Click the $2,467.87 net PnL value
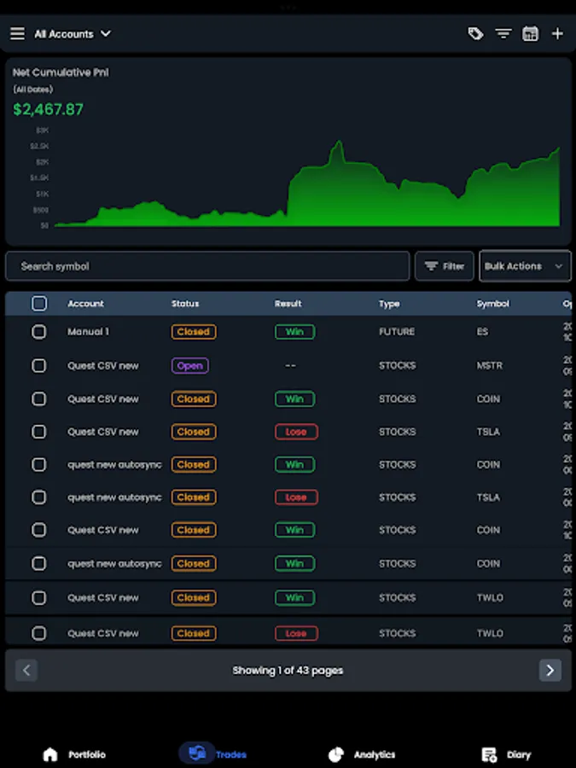Viewport: 576px width, 768px height. tap(48, 109)
